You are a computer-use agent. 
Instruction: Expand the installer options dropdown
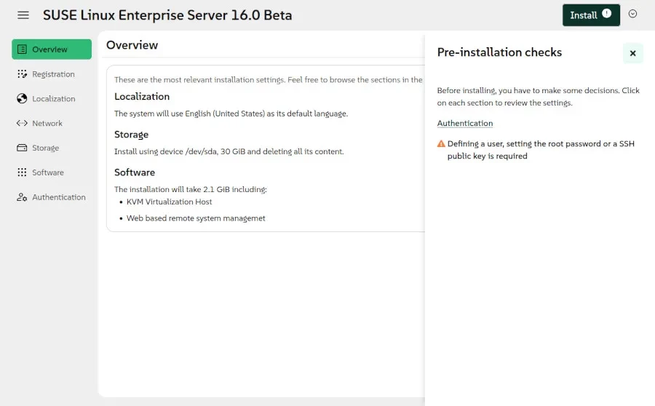(632, 14)
